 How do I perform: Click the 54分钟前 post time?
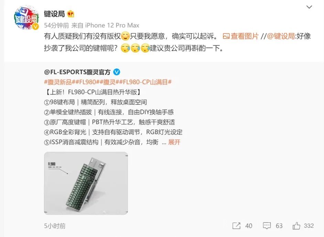pyautogui.click(x=56, y=25)
